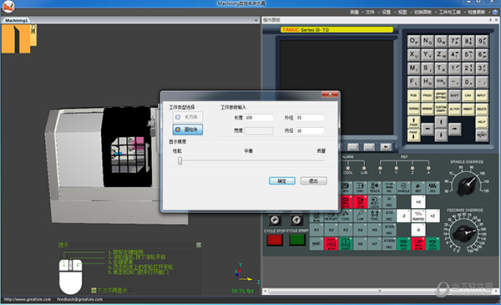
Task: Click the 退出 exit button
Action: [x=313, y=181]
